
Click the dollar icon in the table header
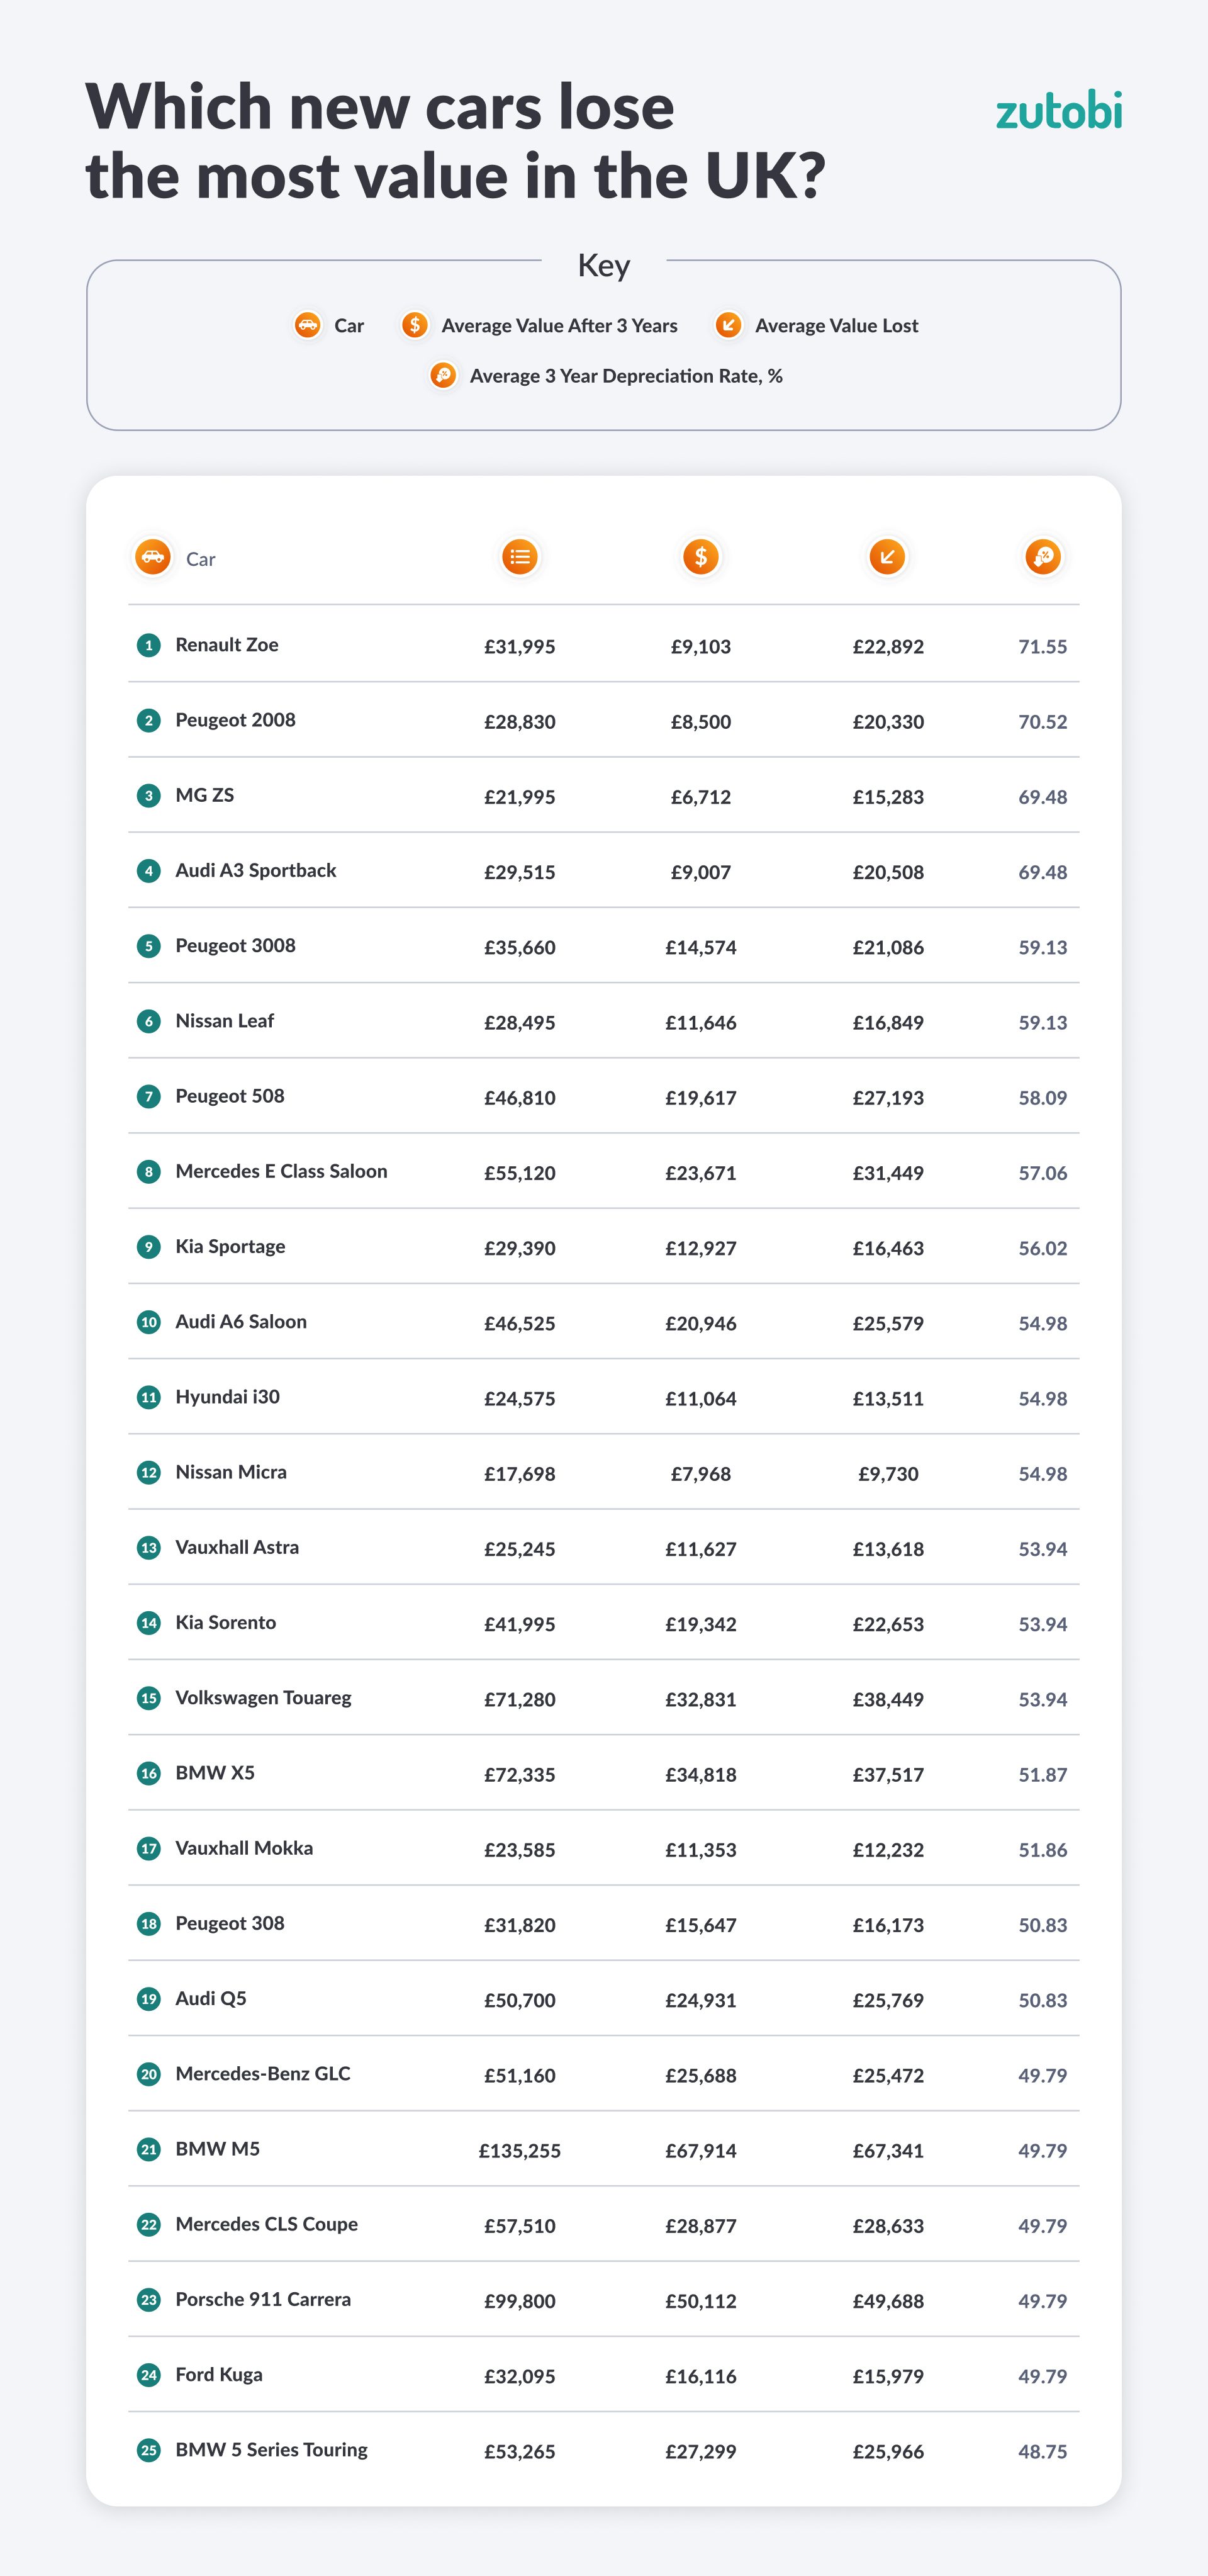click(701, 557)
